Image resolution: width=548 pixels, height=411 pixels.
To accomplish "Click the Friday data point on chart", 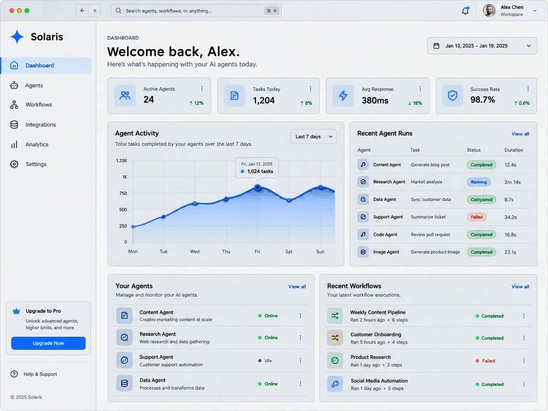I will coord(257,187).
